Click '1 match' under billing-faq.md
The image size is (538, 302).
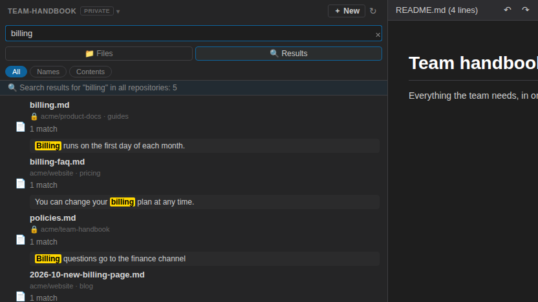click(43, 185)
